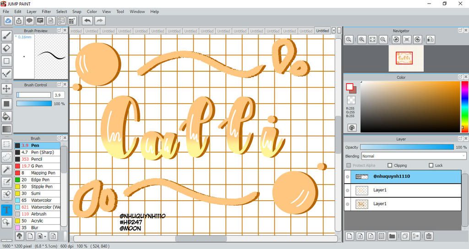Viewport: 469px width, 249px height.
Task: Undock the Brush Preview panel
Action: [x=59, y=31]
